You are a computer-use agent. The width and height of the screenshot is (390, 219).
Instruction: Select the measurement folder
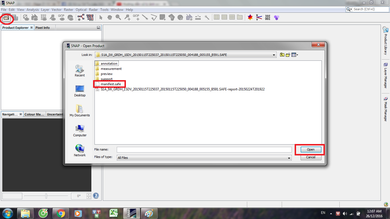109,69
